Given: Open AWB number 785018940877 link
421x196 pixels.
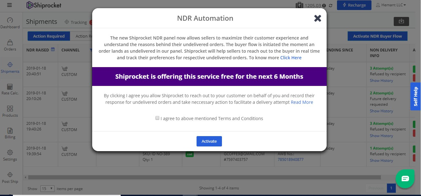Looking at the screenshot, I should tap(291, 159).
